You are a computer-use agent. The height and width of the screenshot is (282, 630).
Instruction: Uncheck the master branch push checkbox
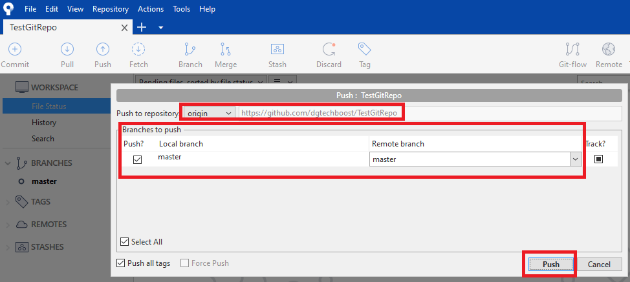137,159
